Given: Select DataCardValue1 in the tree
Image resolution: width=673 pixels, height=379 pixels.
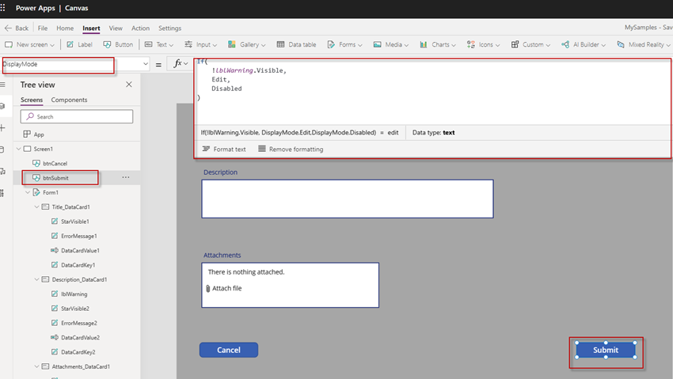Looking at the screenshot, I should (80, 250).
